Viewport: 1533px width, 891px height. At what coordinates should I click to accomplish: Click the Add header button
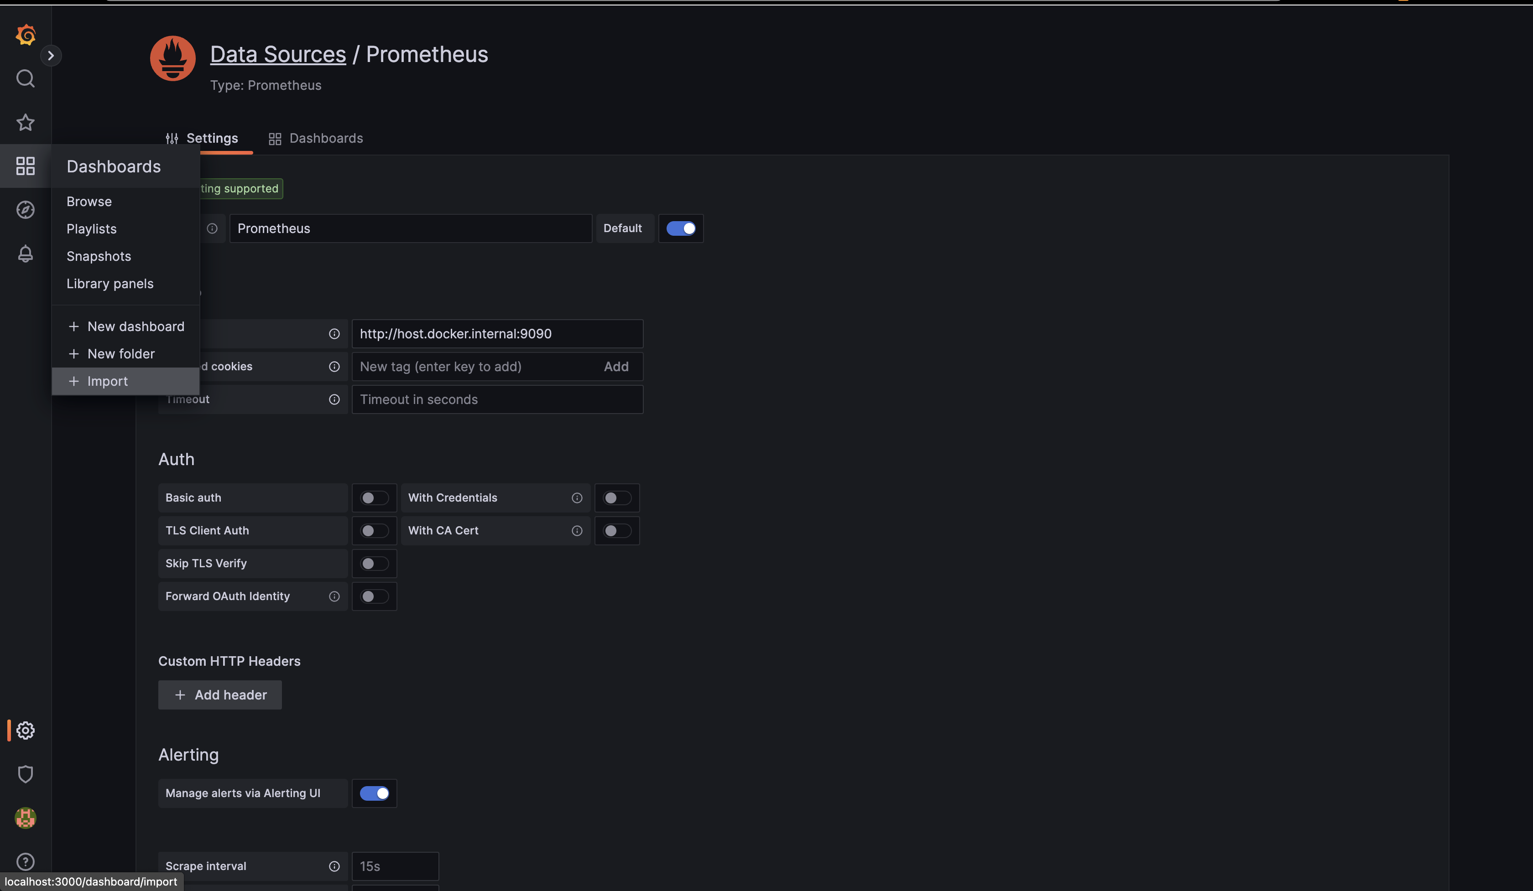pos(219,694)
